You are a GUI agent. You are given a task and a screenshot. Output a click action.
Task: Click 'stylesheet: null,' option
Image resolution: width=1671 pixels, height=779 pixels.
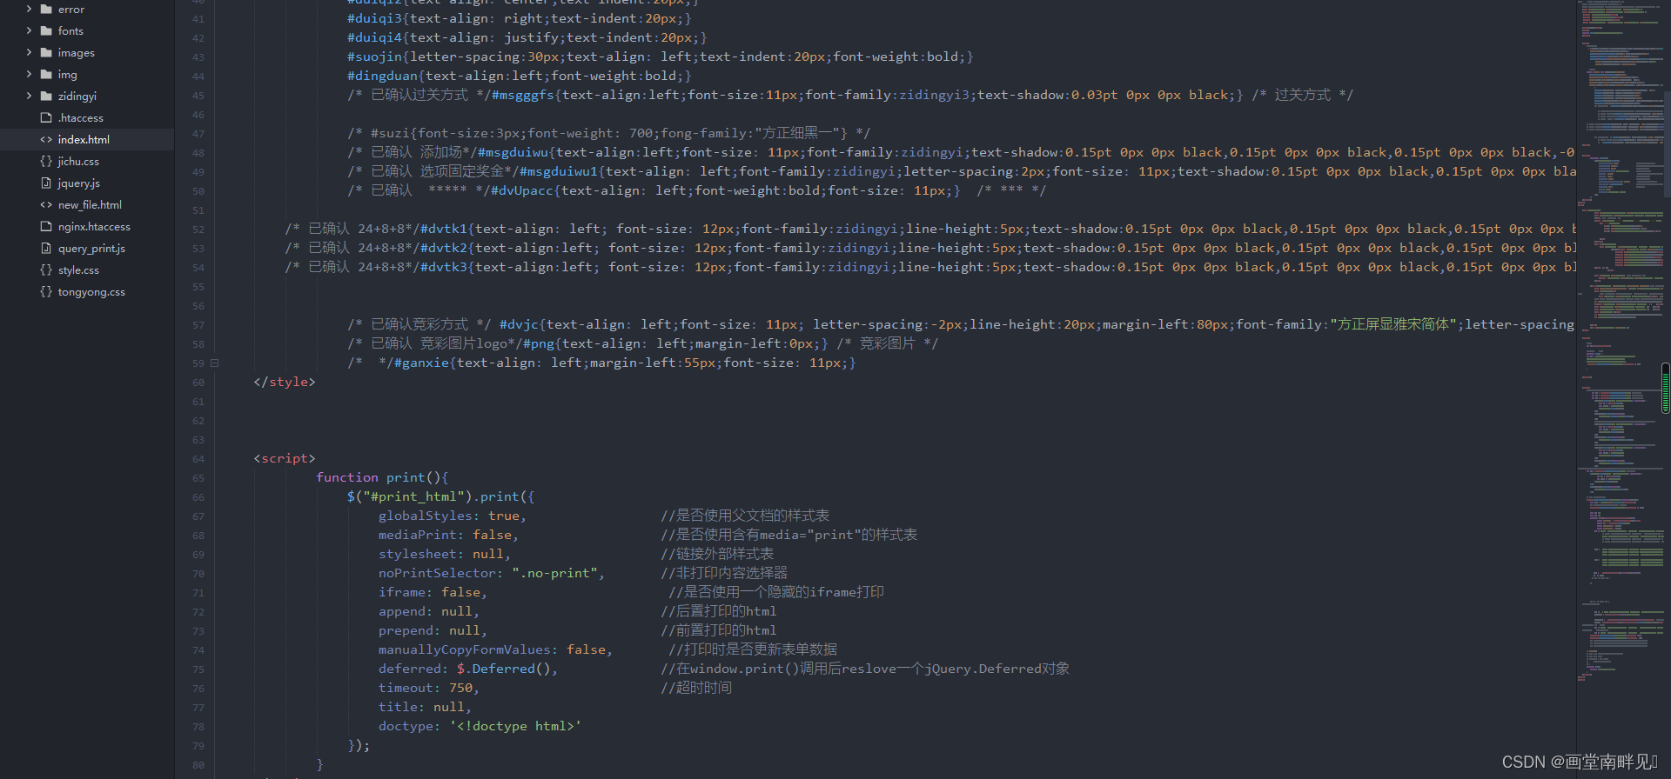click(445, 554)
